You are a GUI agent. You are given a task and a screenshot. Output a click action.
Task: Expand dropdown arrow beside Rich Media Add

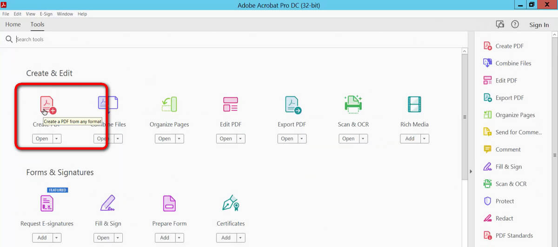pyautogui.click(x=424, y=139)
